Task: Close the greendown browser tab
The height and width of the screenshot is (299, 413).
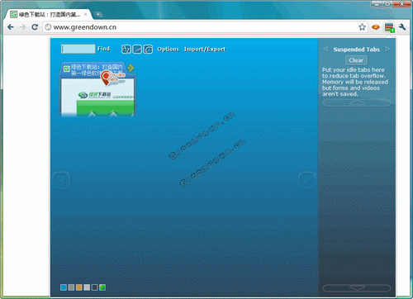Action: [86, 14]
